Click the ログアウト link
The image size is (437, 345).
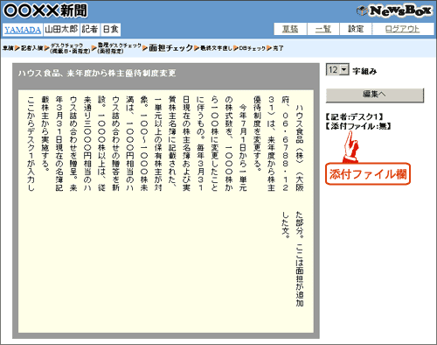click(x=403, y=29)
